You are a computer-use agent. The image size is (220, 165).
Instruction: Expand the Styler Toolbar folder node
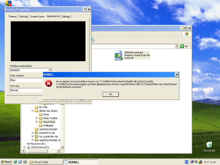37,118
